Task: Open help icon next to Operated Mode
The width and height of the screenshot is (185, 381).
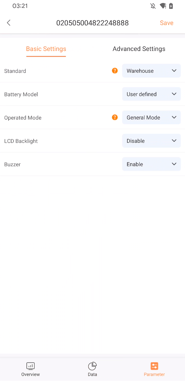Action: click(115, 117)
